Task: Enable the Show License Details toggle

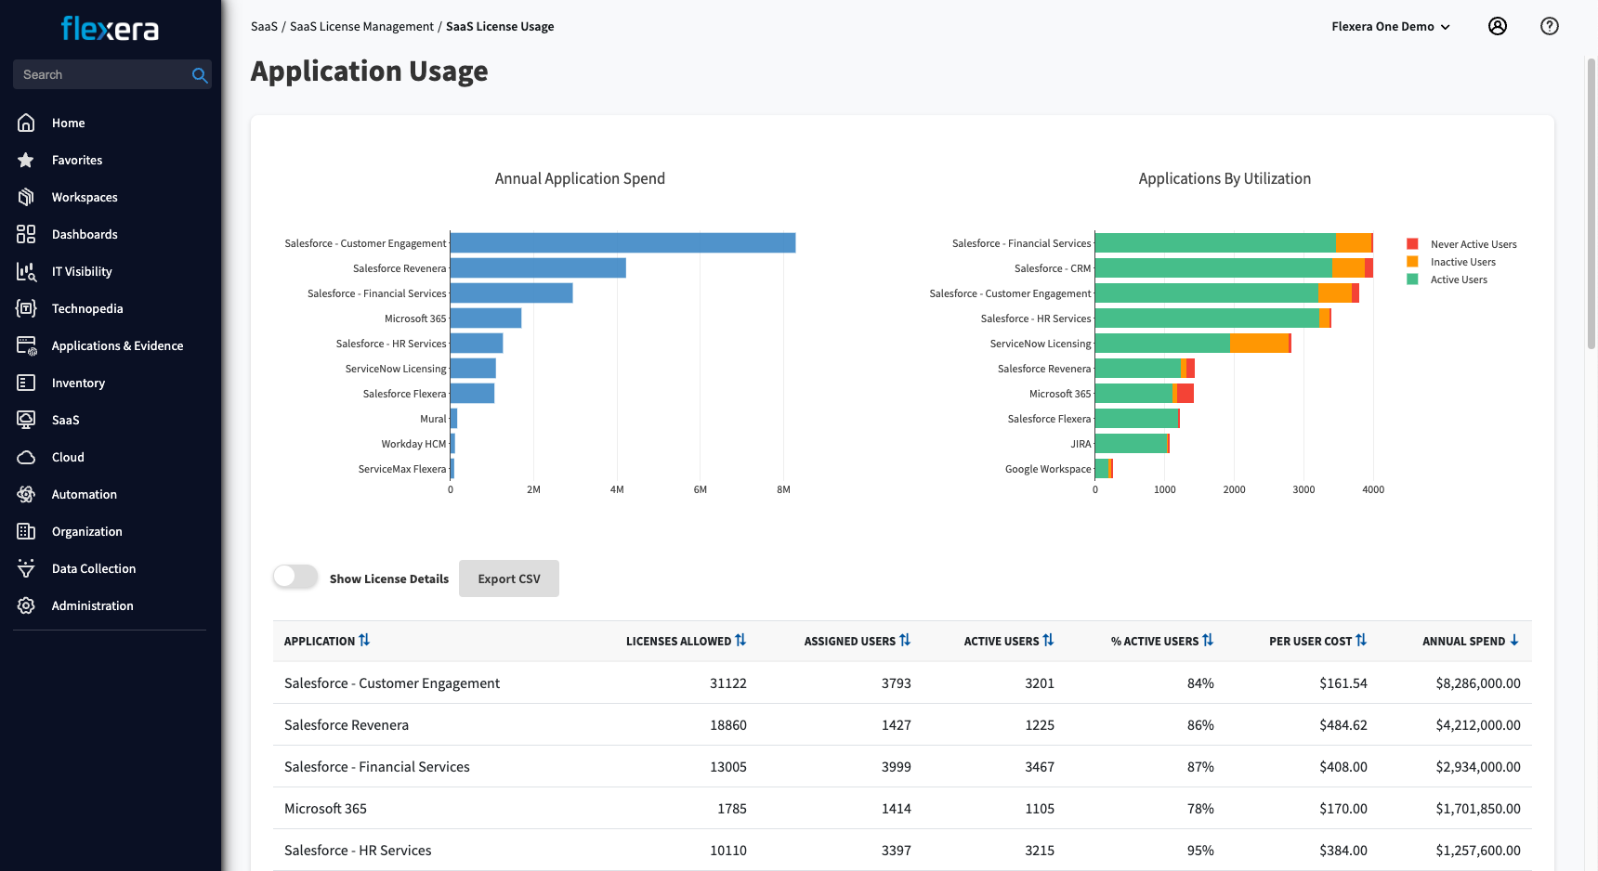Action: click(x=295, y=577)
